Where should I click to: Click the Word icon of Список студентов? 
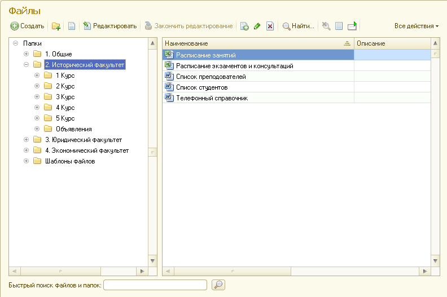[x=169, y=87]
